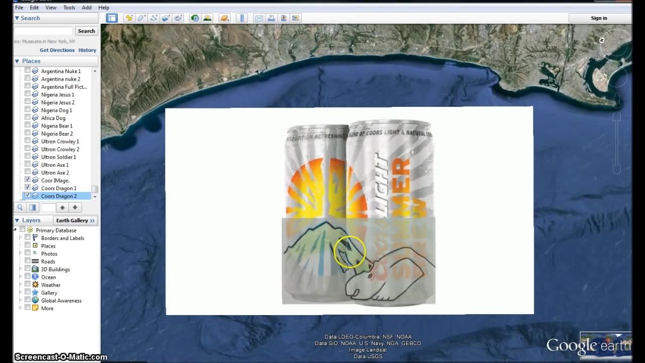Toggle the Places panel split view icon
This screenshot has width=645, height=363.
[33, 207]
